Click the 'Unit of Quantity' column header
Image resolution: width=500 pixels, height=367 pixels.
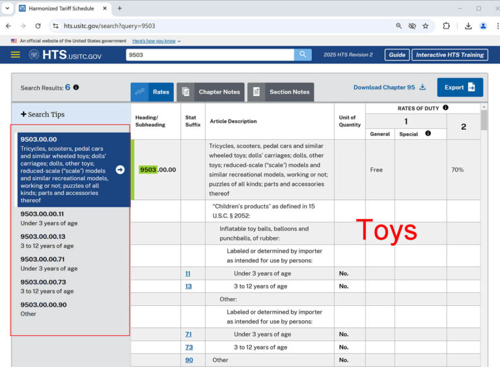[x=350, y=121]
